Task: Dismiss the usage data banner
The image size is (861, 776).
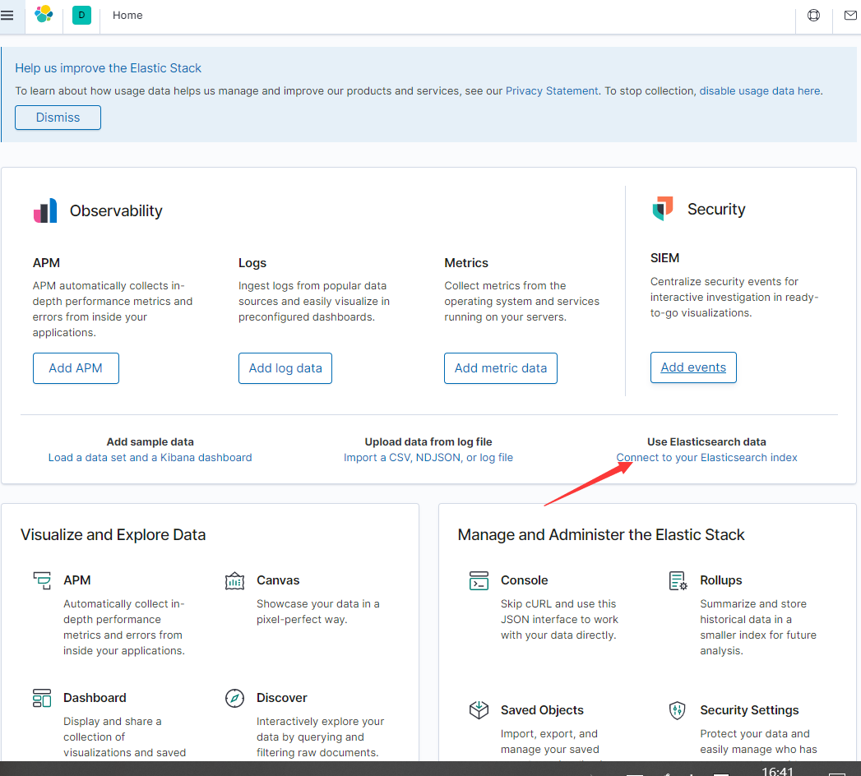Action: point(58,118)
